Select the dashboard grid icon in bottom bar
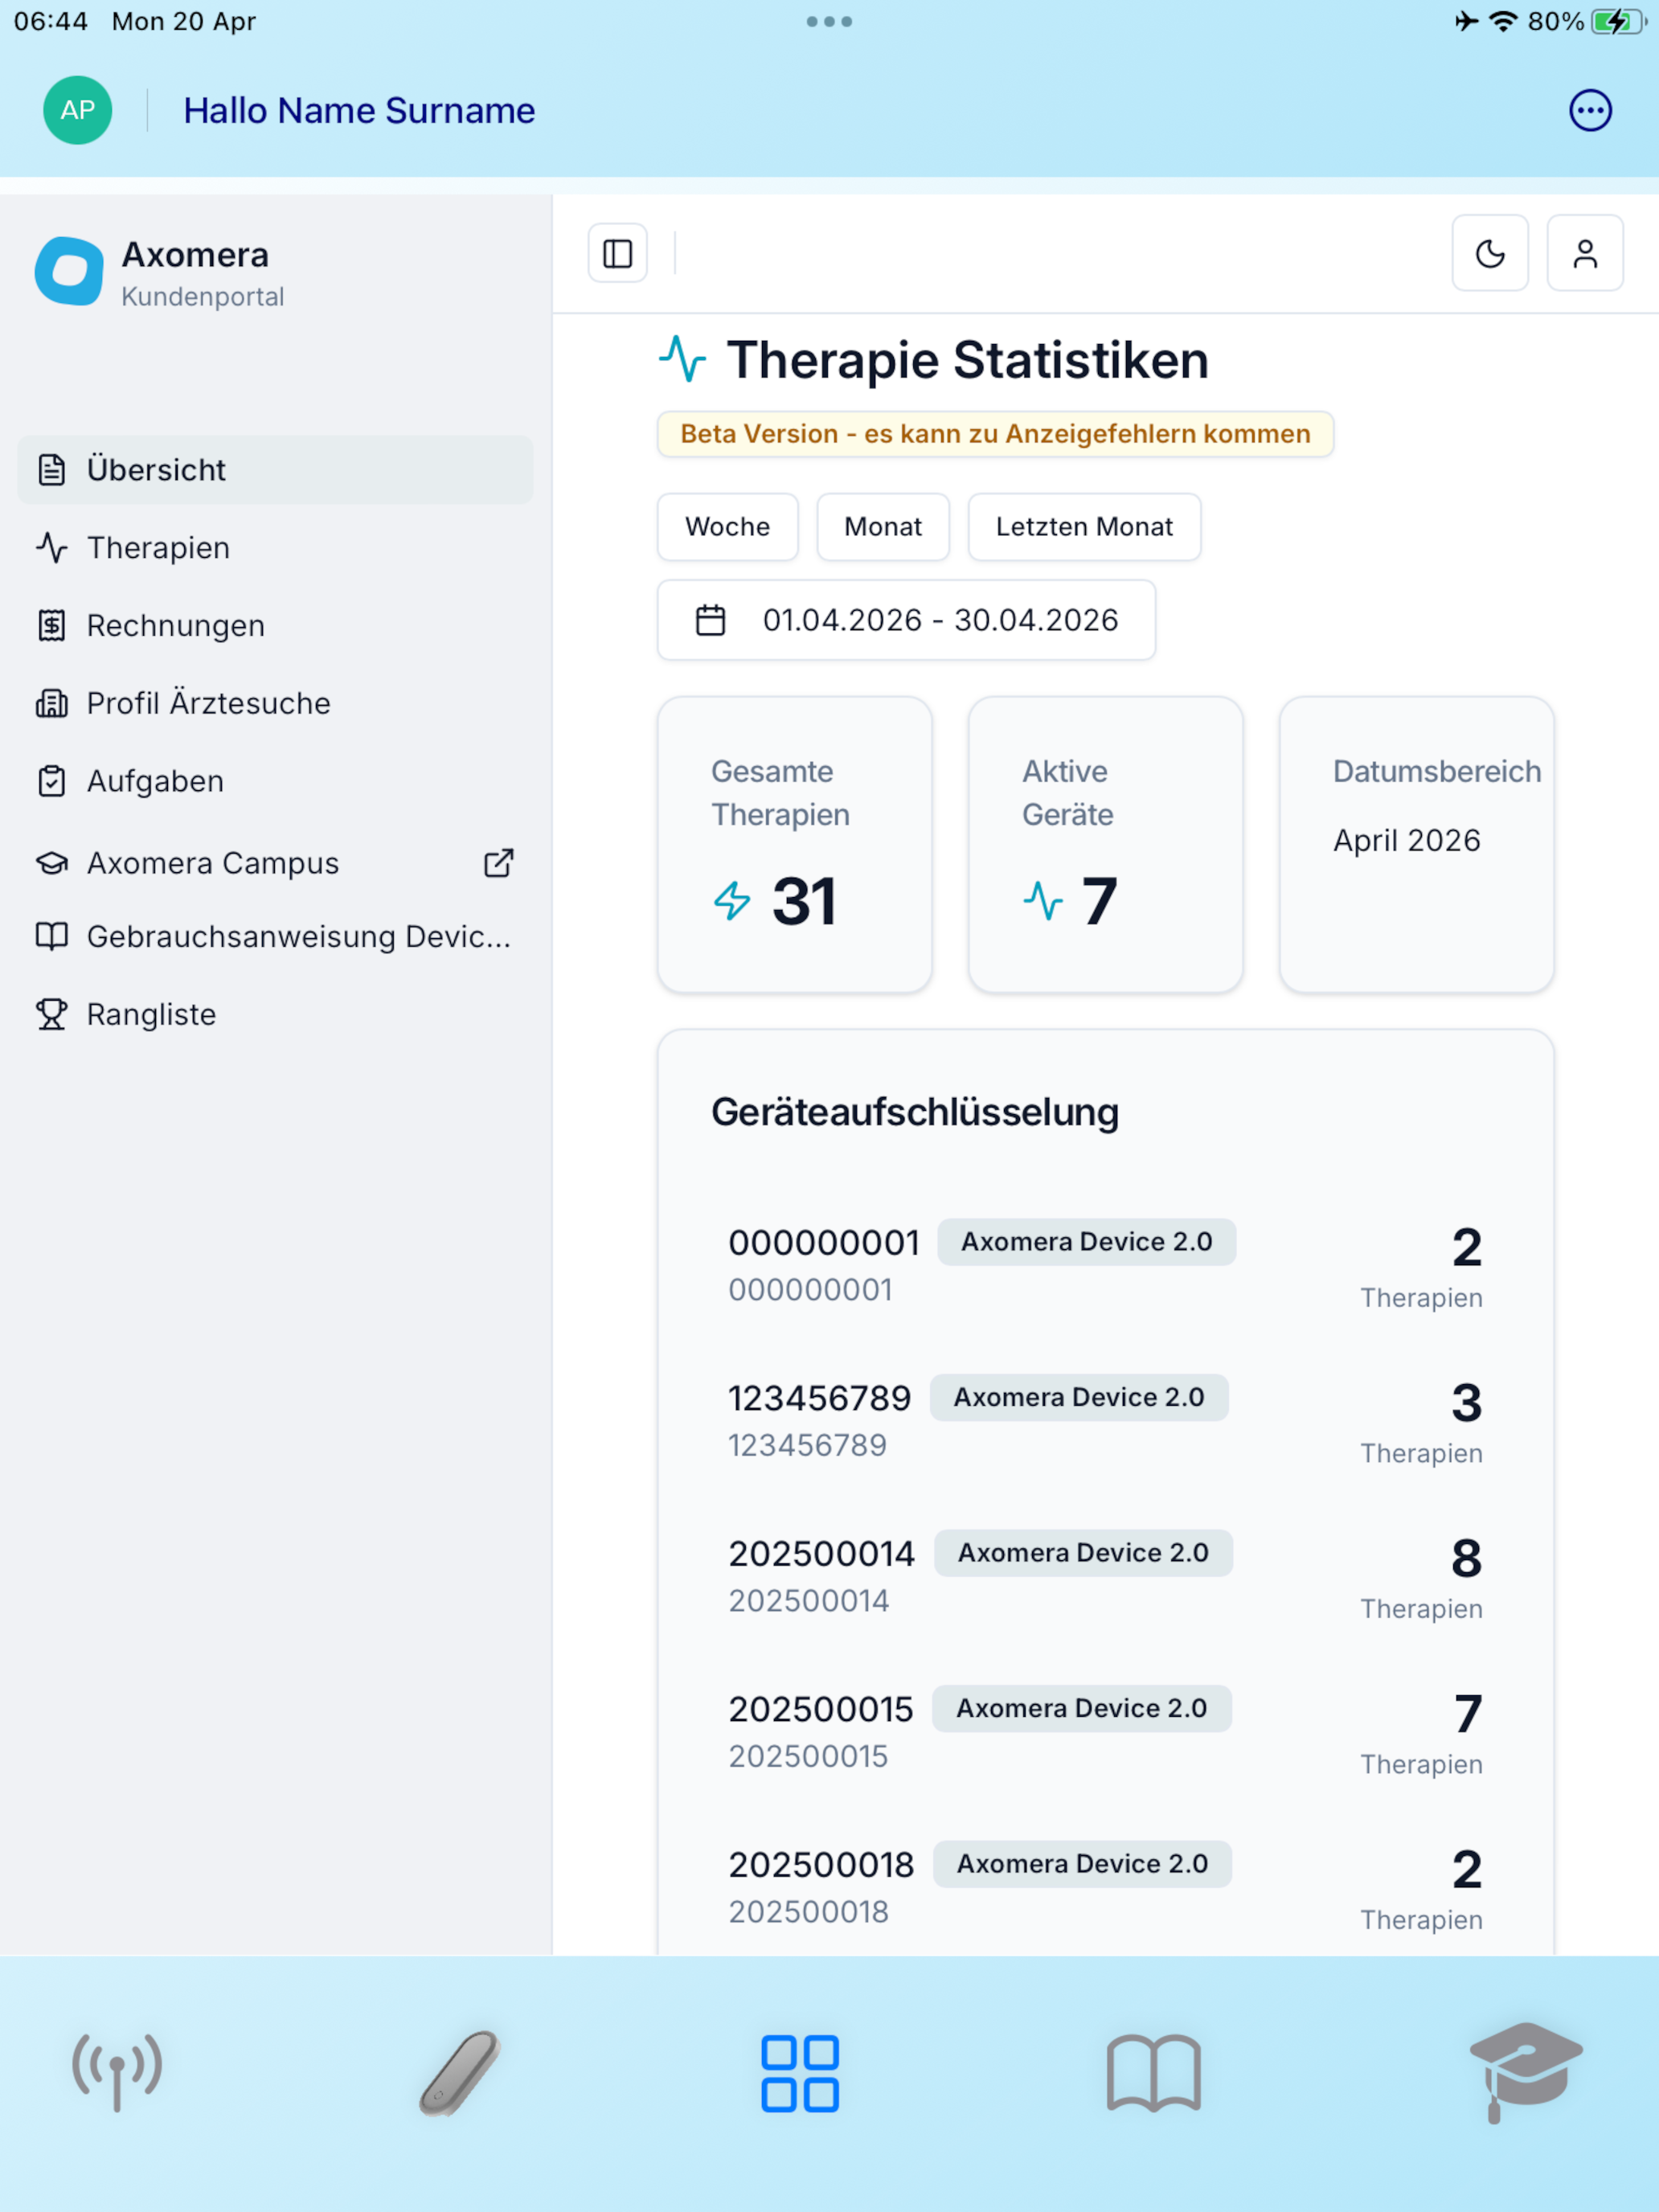The height and width of the screenshot is (2212, 1659). pos(799,2073)
